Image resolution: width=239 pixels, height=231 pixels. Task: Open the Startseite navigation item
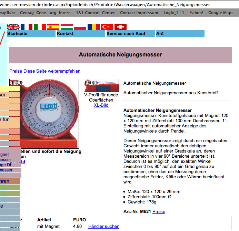point(31,34)
